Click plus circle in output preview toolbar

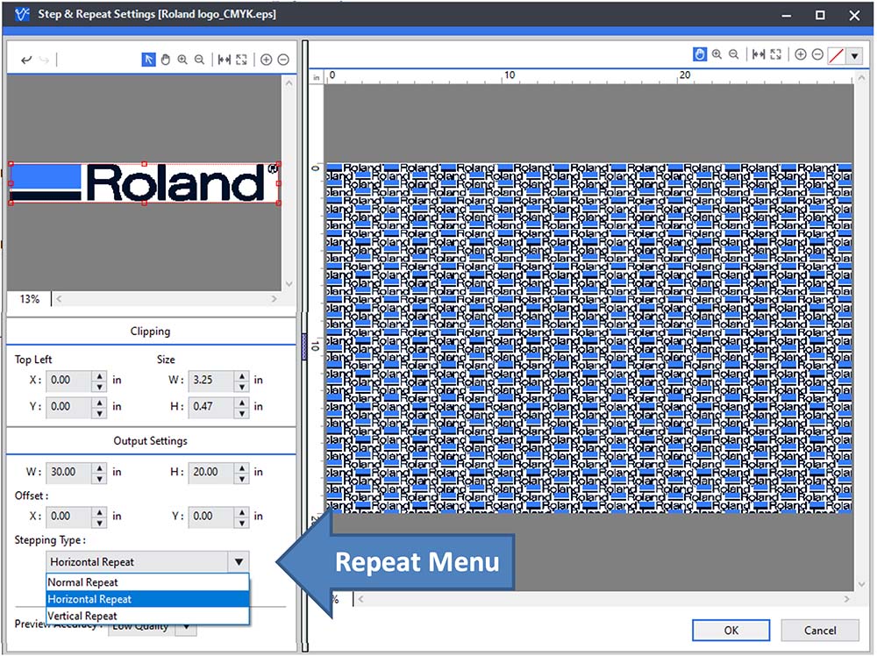pos(801,54)
